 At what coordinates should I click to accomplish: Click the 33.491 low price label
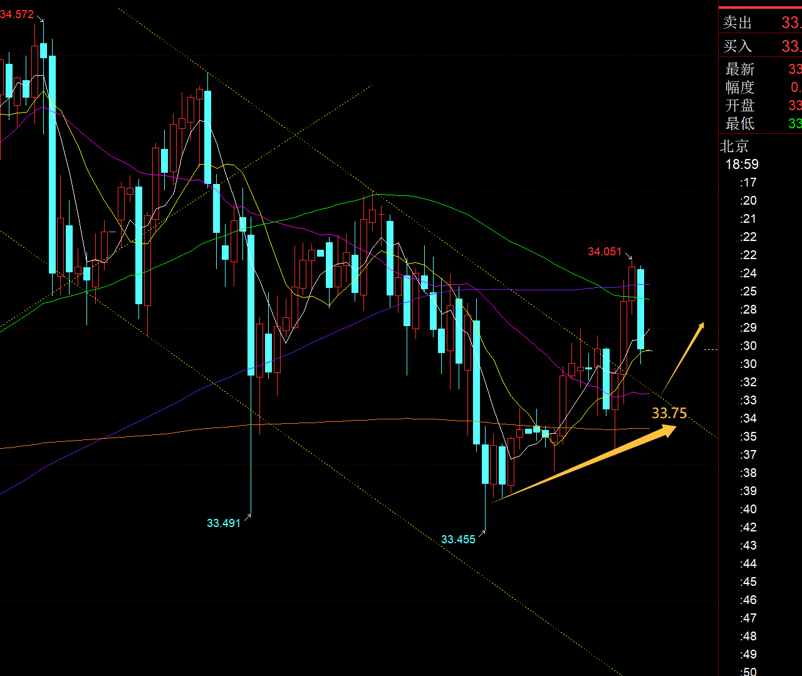224,523
